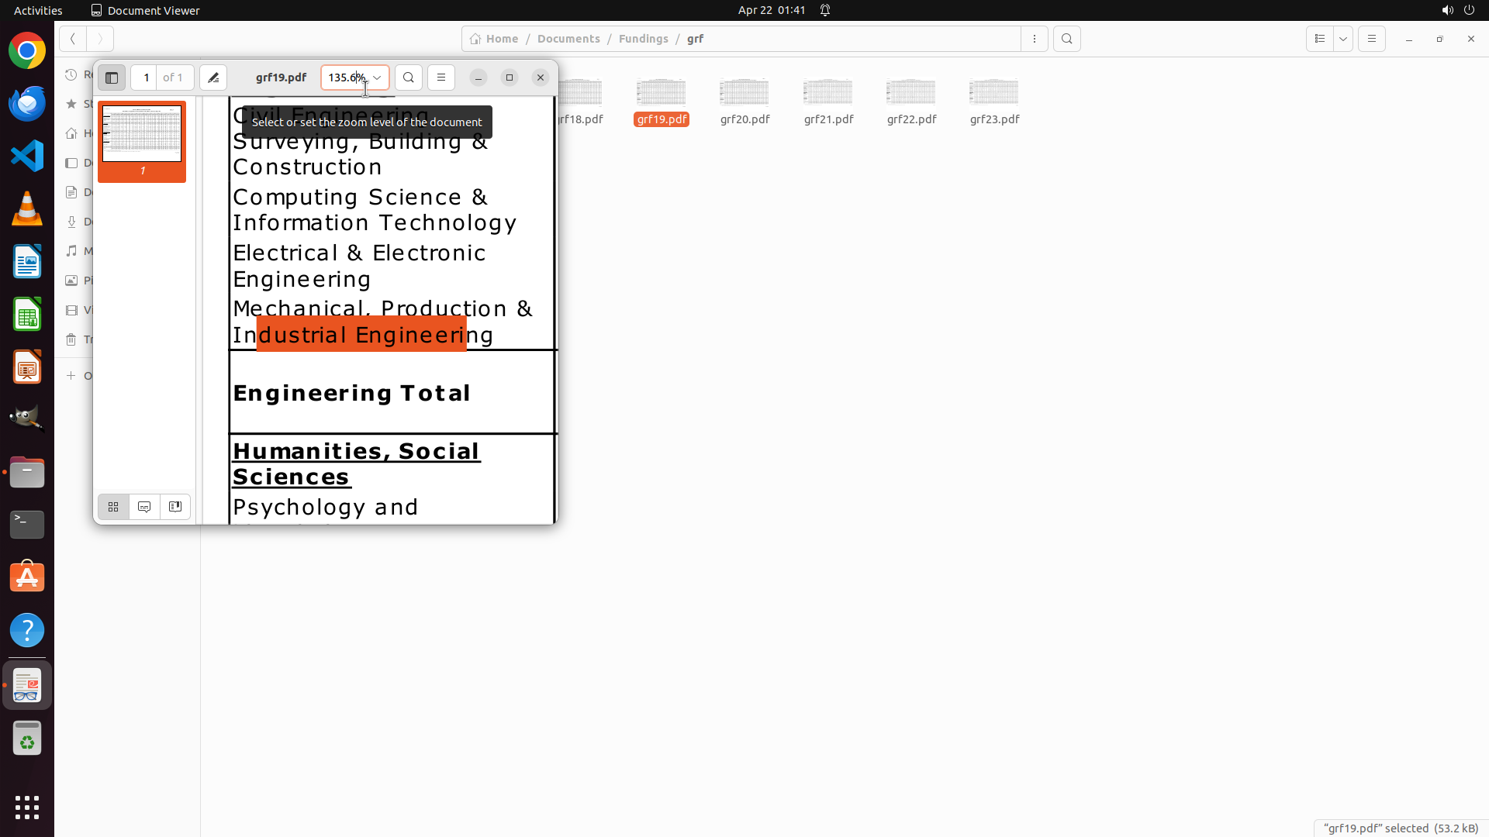Navigate to Documents breadcrumb
Image resolution: width=1489 pixels, height=837 pixels.
coord(568,39)
